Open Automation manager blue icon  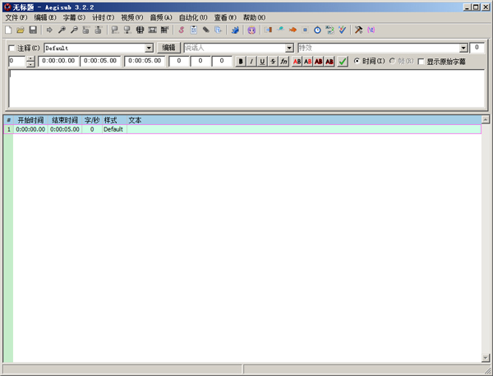click(235, 30)
